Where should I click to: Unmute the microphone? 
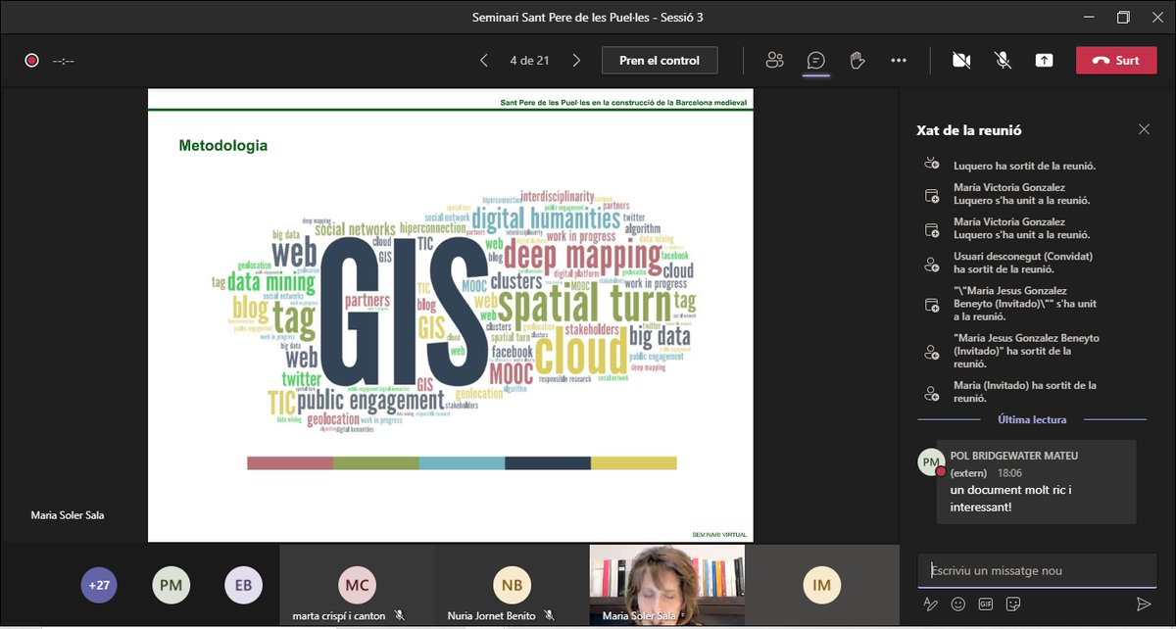pyautogui.click(x=1003, y=60)
